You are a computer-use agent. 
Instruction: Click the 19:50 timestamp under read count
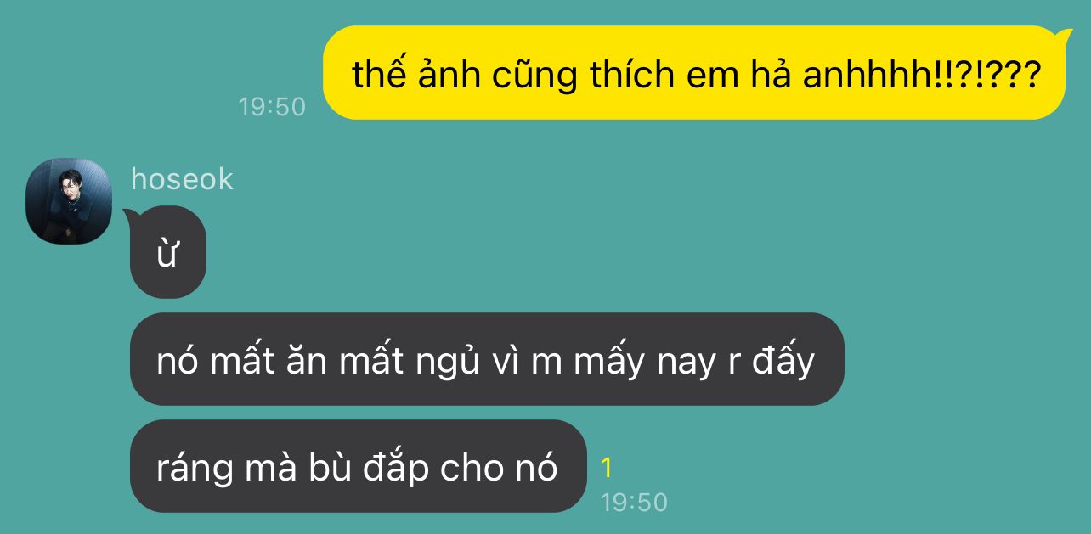(x=634, y=503)
